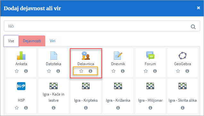View H5P info icon
Image resolution: width=204 pixels, height=116 pixels.
pyautogui.click(x=26, y=108)
